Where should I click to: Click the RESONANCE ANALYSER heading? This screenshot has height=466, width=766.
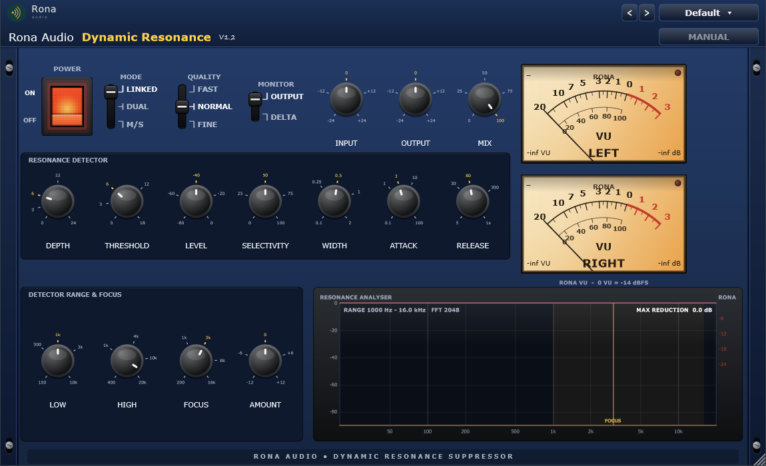coord(356,297)
